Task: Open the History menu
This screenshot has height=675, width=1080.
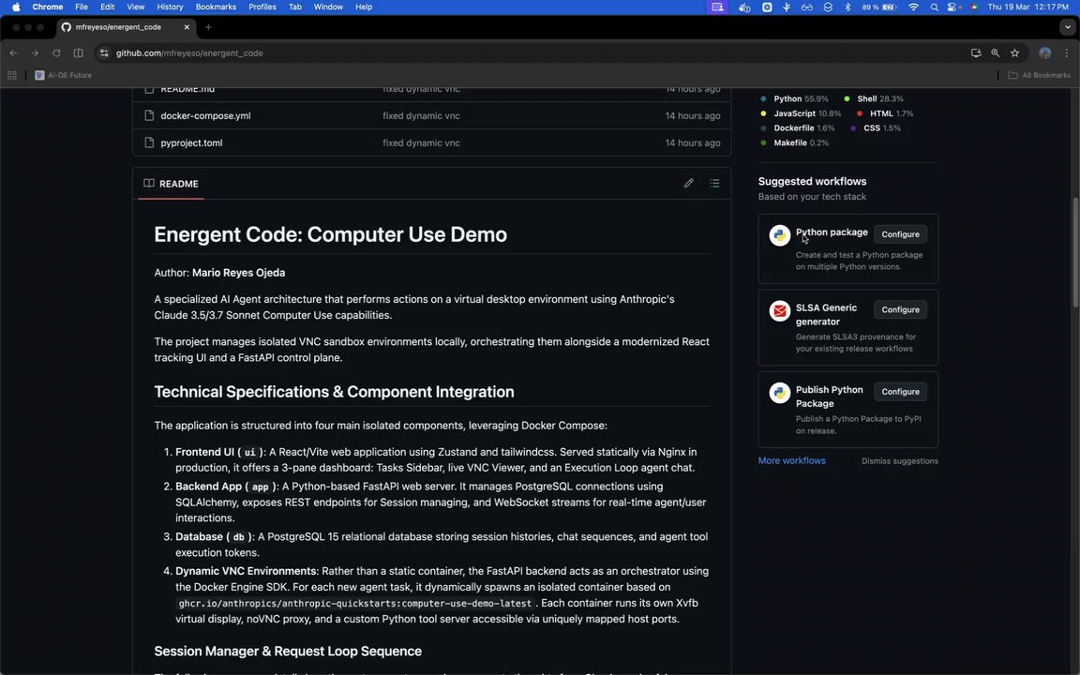Action: (x=170, y=7)
